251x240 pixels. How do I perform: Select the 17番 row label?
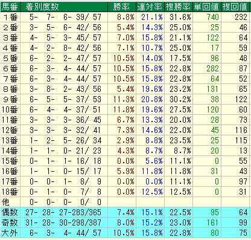tap(10, 182)
